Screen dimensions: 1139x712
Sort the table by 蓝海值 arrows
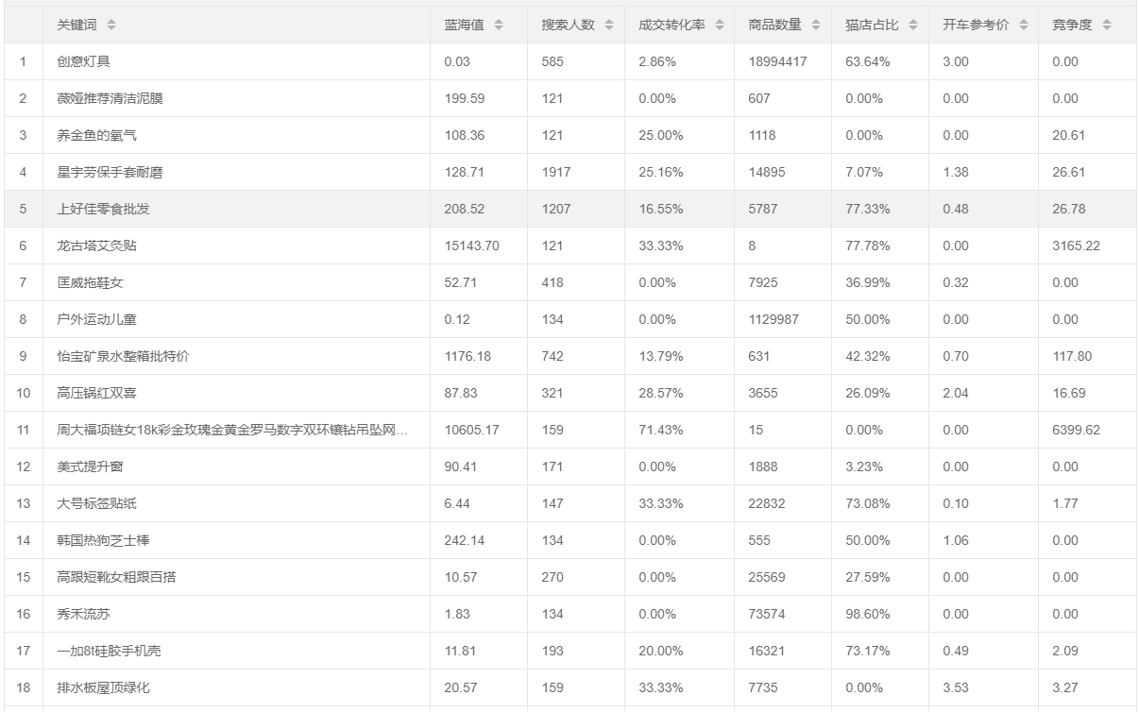pyautogui.click(x=499, y=25)
